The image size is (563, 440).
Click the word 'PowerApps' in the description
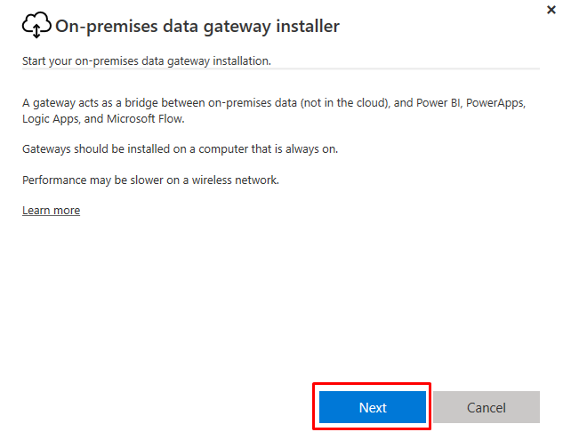click(x=496, y=103)
